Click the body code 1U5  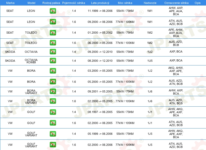tap(150, 61)
